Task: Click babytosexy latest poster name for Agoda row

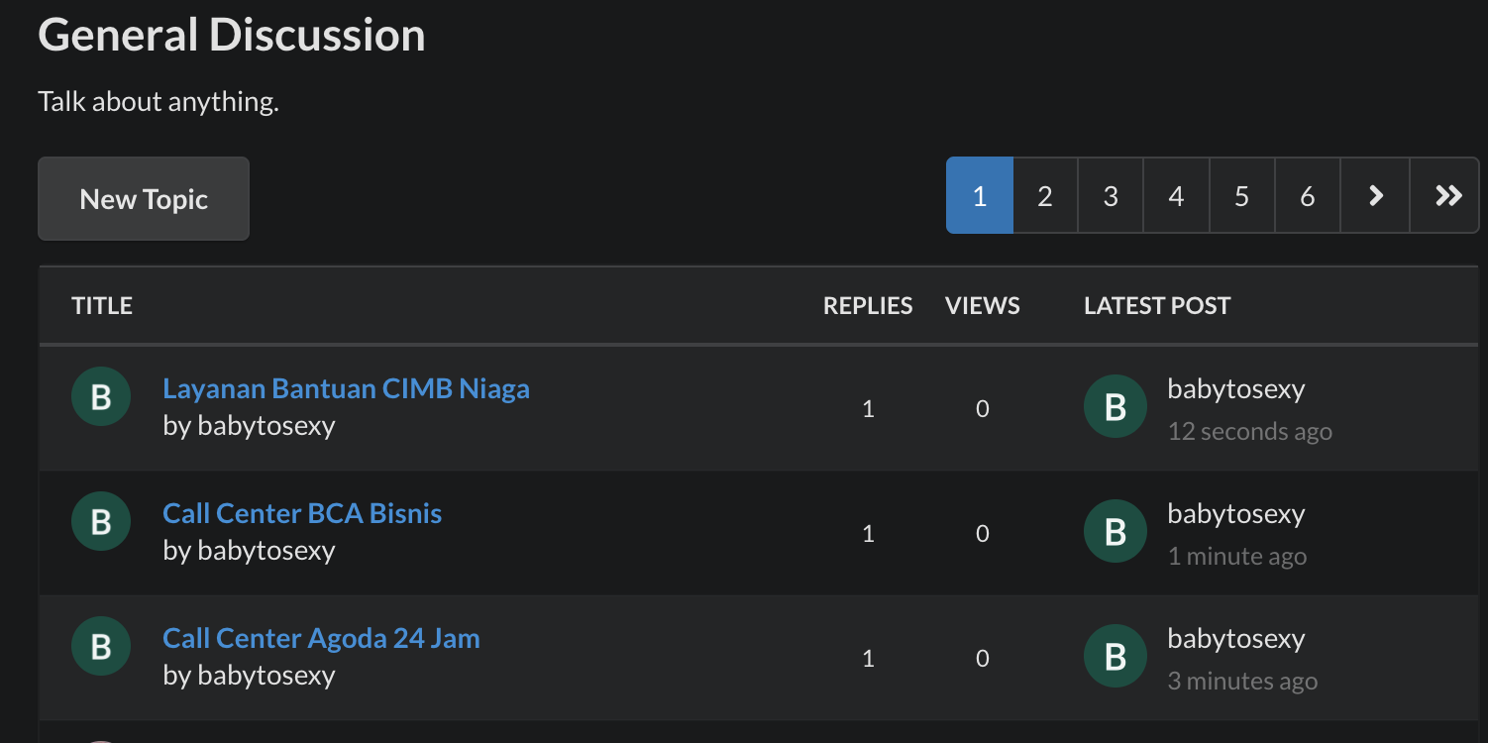Action: 1236,639
